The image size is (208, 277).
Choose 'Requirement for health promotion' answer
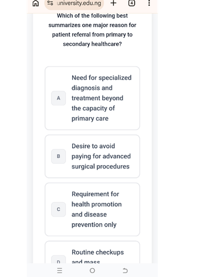(92, 209)
